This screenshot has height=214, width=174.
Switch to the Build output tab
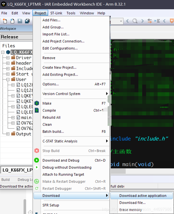tap(6, 180)
